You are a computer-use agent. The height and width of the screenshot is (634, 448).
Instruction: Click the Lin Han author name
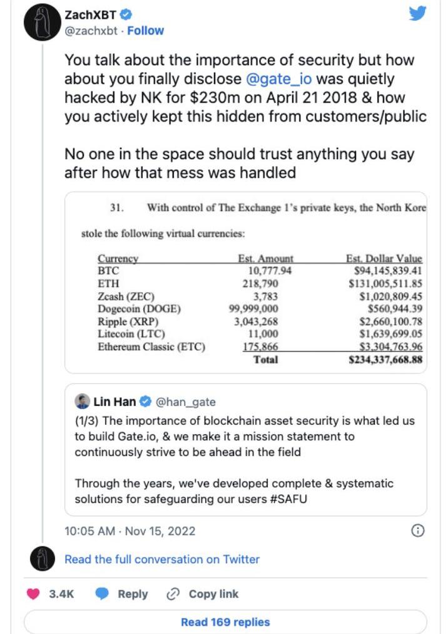(x=115, y=402)
